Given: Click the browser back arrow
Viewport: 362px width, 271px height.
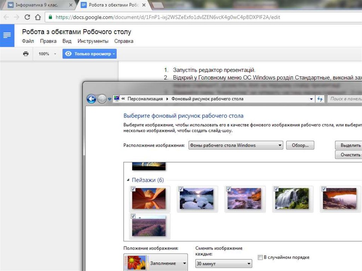Looking at the screenshot, I should pyautogui.click(x=7, y=17).
